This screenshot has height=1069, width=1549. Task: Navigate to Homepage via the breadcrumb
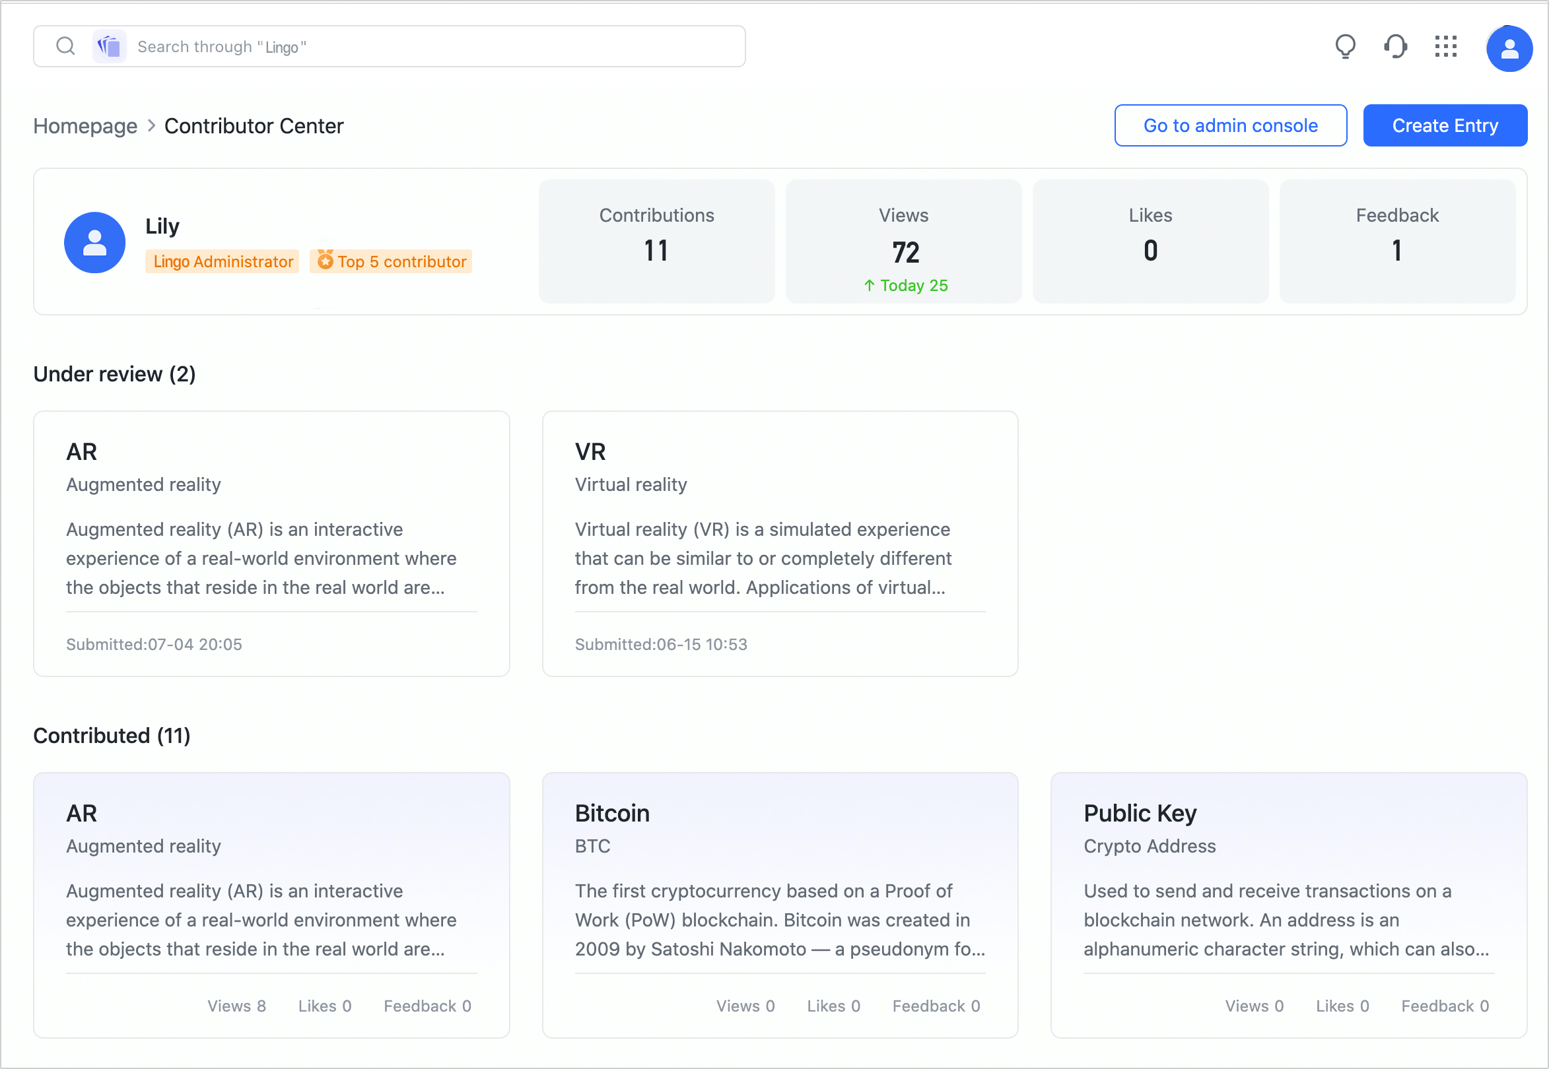click(x=85, y=125)
